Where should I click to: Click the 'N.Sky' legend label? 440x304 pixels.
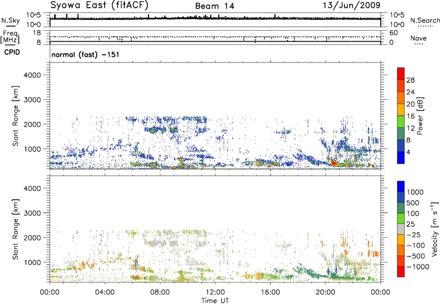tap(10, 20)
